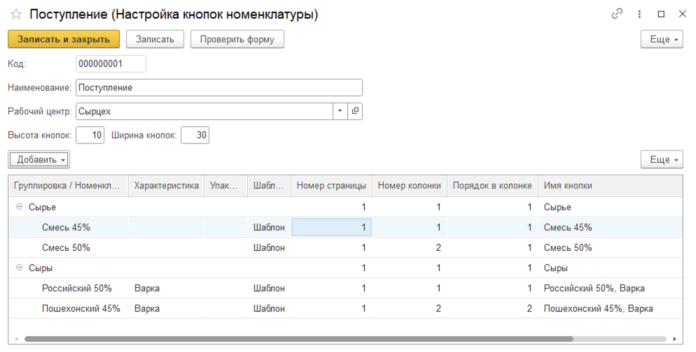This screenshot has height=352, width=696.
Task: Open Сырцех record with open-form icon
Action: 355,111
